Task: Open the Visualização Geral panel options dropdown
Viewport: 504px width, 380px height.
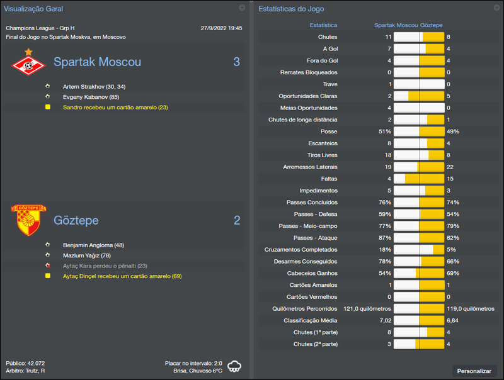Action: pyautogui.click(x=241, y=8)
